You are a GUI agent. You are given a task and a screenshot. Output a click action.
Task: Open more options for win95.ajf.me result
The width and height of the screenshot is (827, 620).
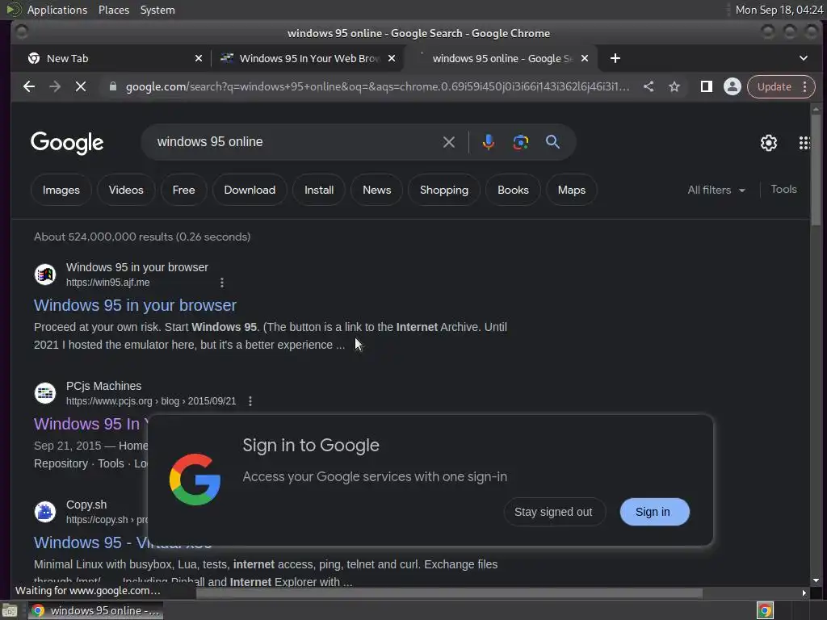222,283
